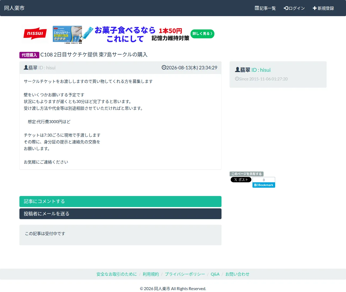Open 新規登録 in the top navigation
346x292 pixels.
pyautogui.click(x=323, y=8)
